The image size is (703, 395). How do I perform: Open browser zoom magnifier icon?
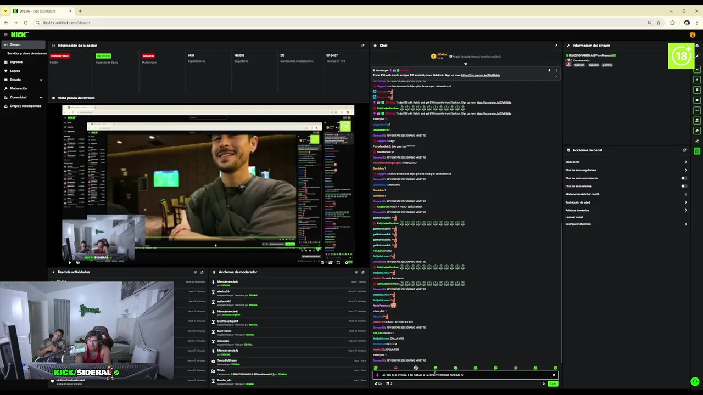[649, 22]
